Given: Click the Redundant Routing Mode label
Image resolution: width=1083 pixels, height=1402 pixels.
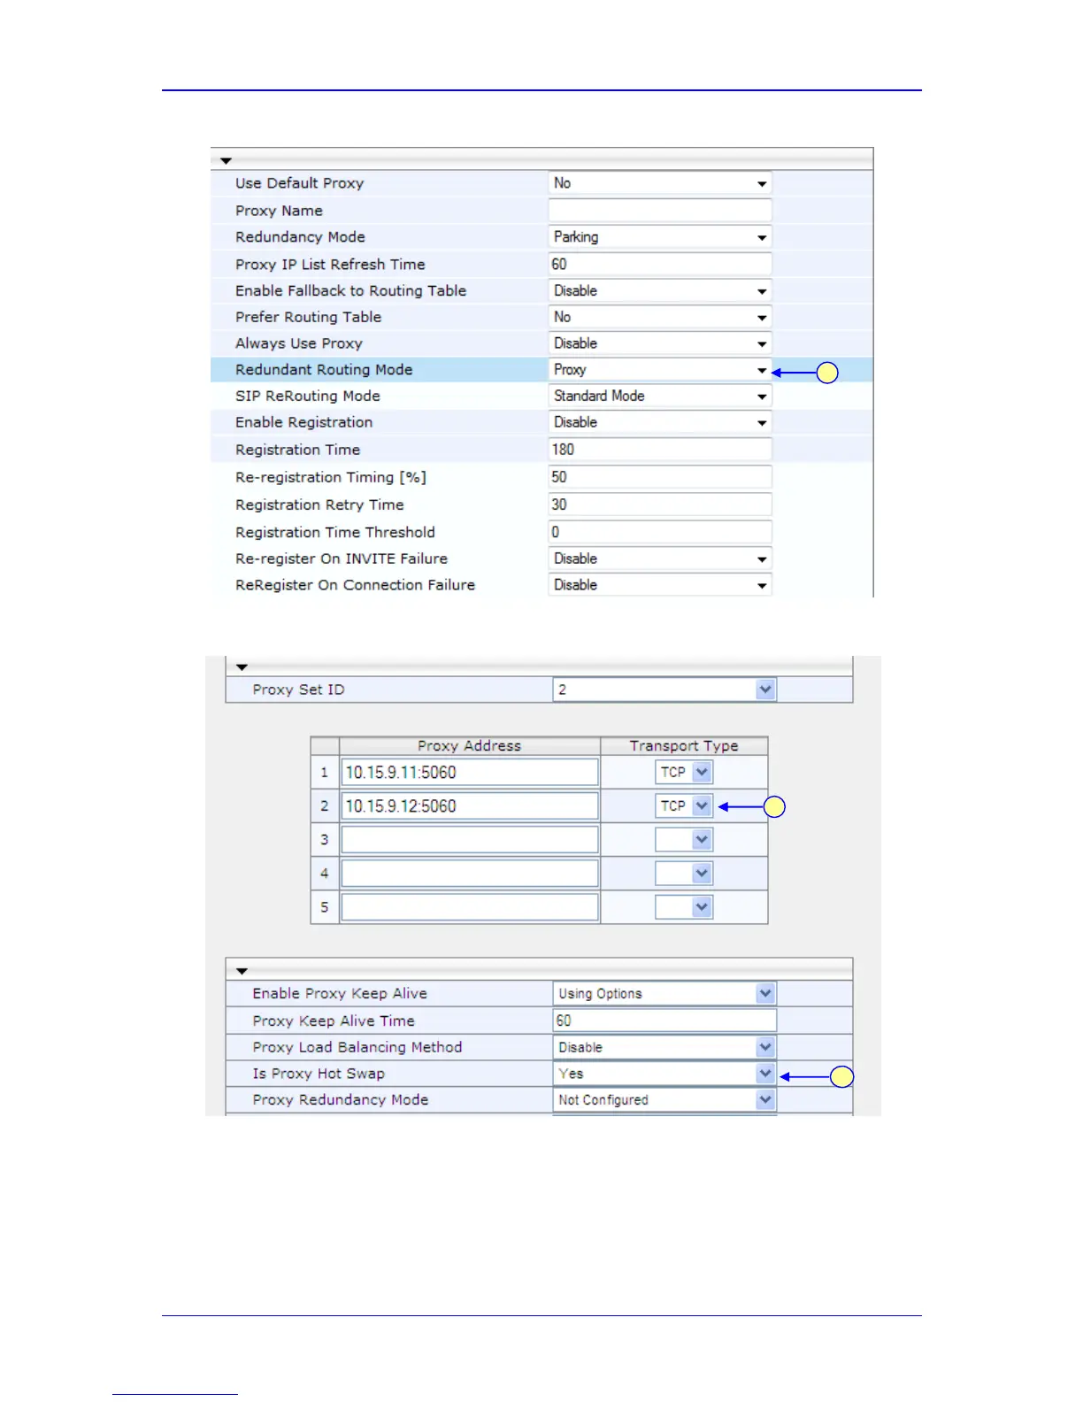Looking at the screenshot, I should (324, 370).
